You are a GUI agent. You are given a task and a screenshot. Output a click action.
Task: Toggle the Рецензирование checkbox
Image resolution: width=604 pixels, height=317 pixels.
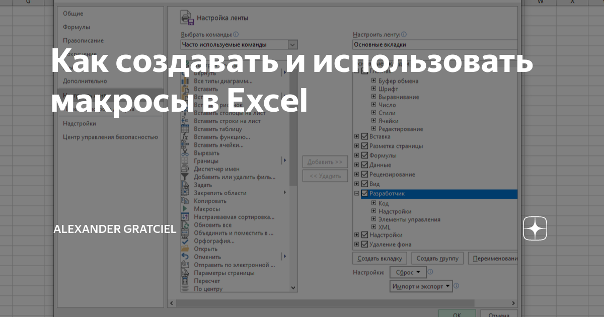pos(364,174)
